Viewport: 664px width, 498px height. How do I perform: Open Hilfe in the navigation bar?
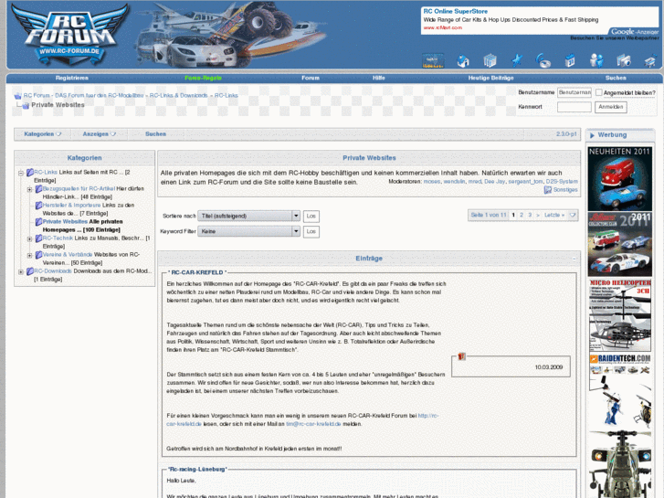(x=379, y=78)
